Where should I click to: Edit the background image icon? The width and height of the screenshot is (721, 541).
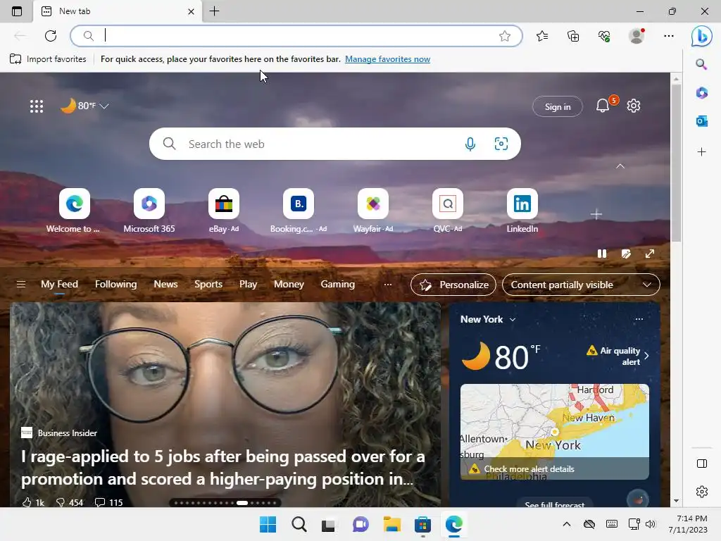pos(625,254)
